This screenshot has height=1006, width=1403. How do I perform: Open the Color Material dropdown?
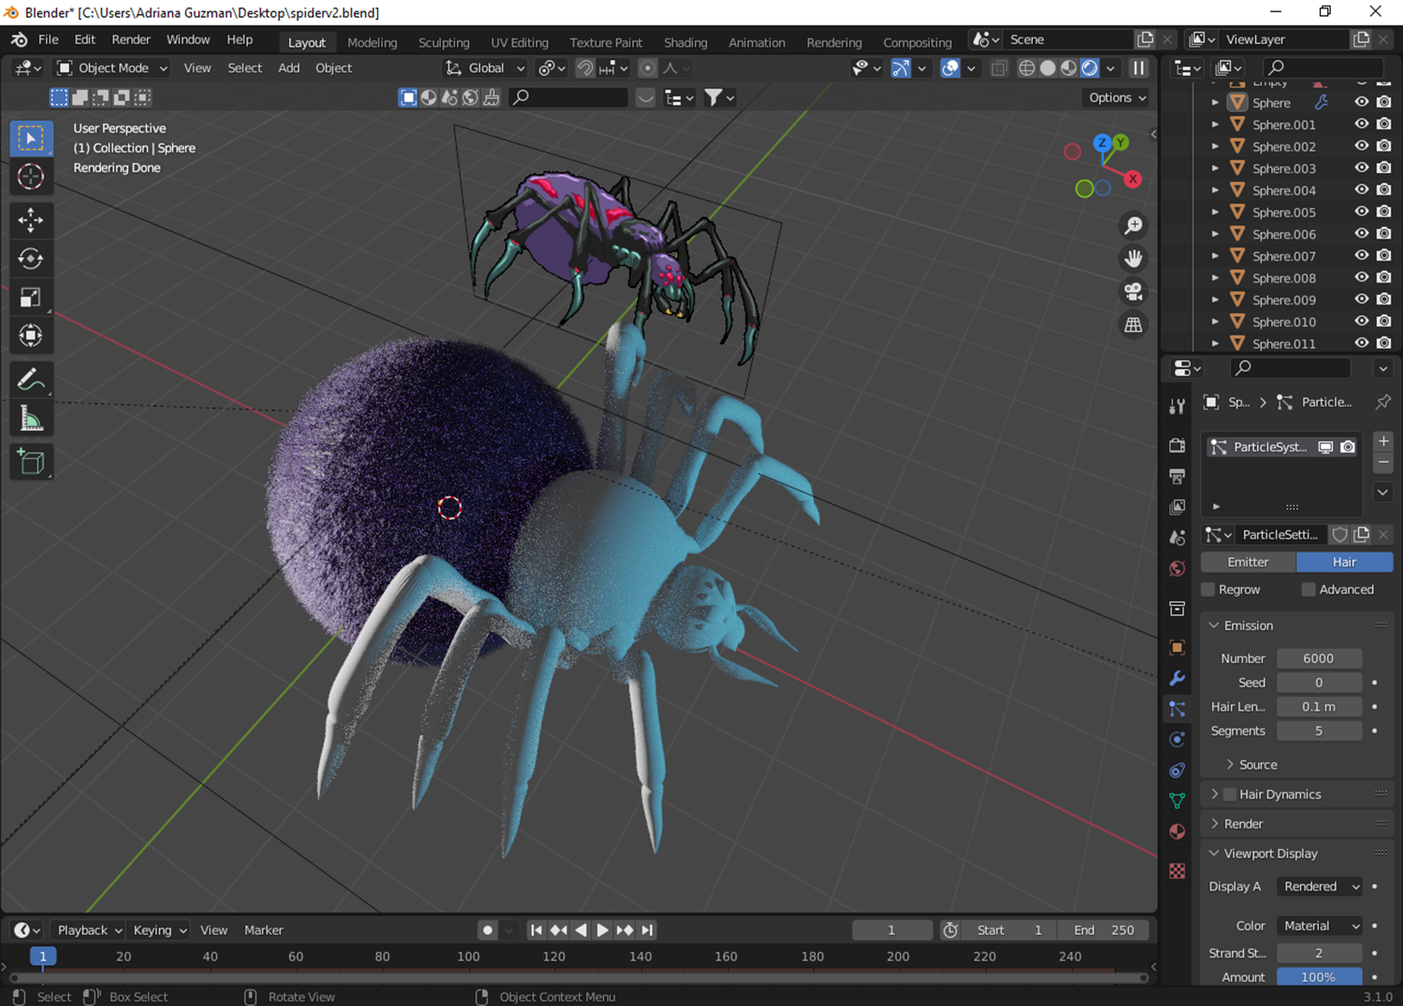click(1320, 926)
